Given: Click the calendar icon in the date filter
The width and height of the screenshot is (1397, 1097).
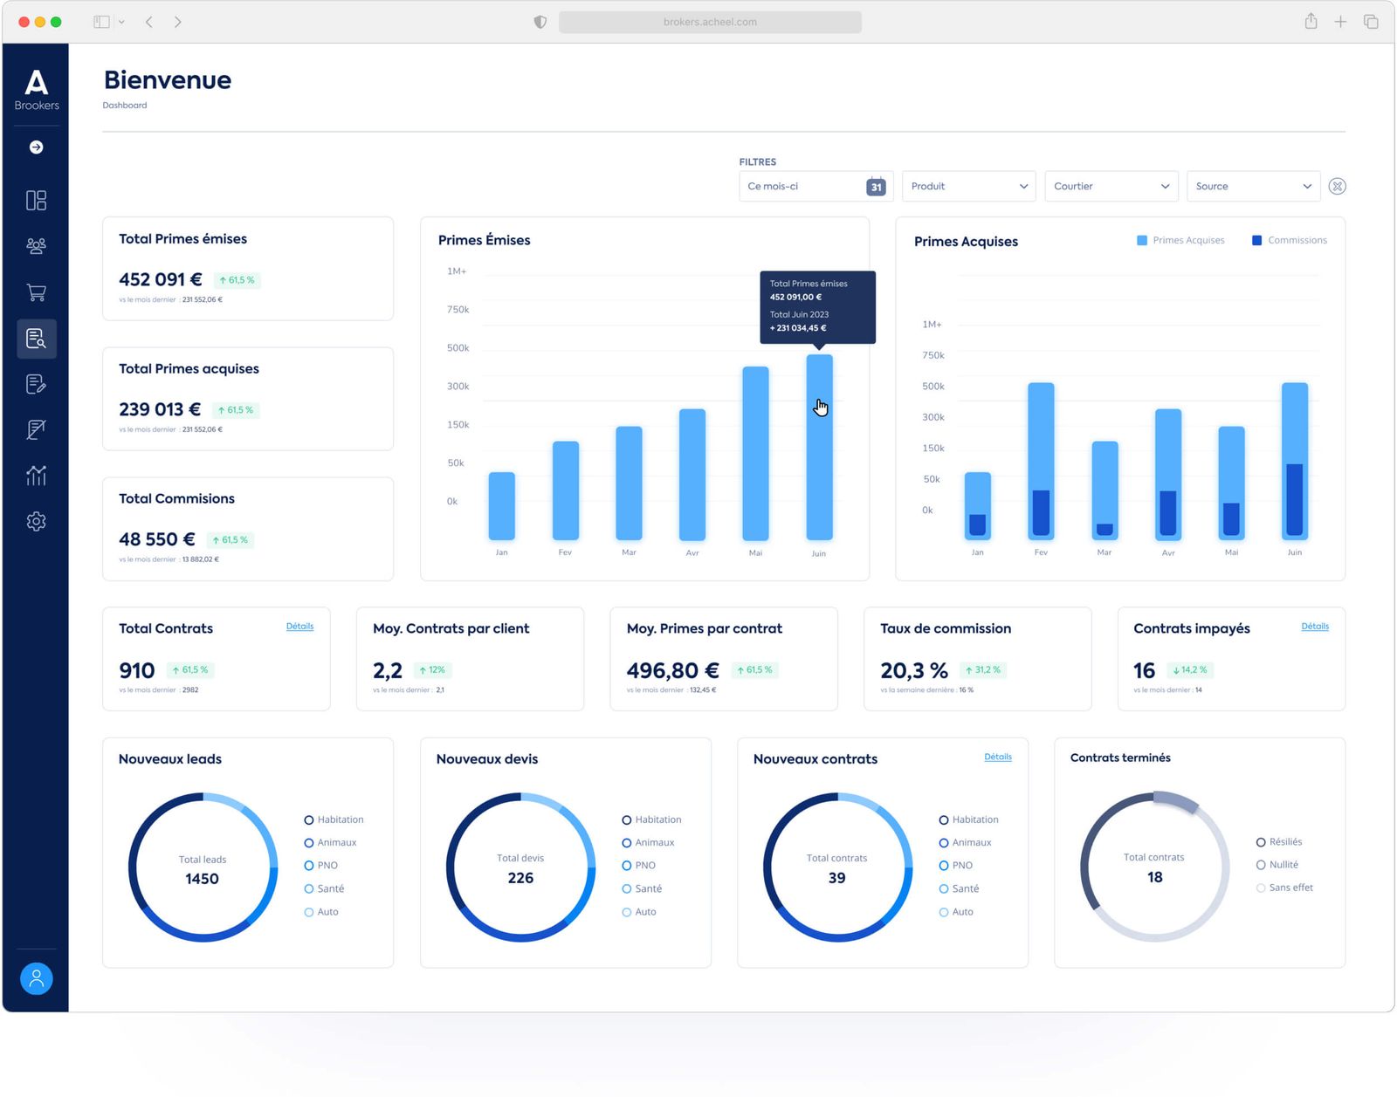Looking at the screenshot, I should pyautogui.click(x=876, y=186).
